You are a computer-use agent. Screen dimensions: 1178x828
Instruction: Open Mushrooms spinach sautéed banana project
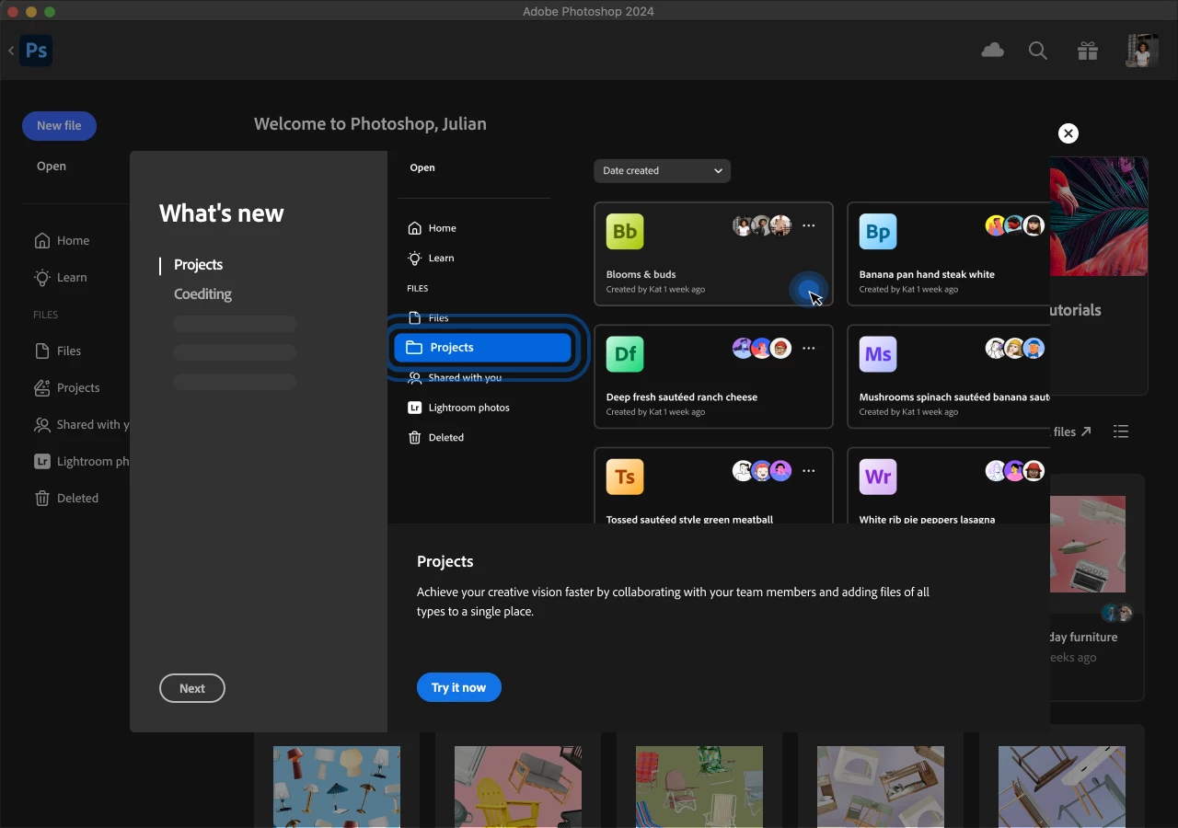[x=949, y=376]
